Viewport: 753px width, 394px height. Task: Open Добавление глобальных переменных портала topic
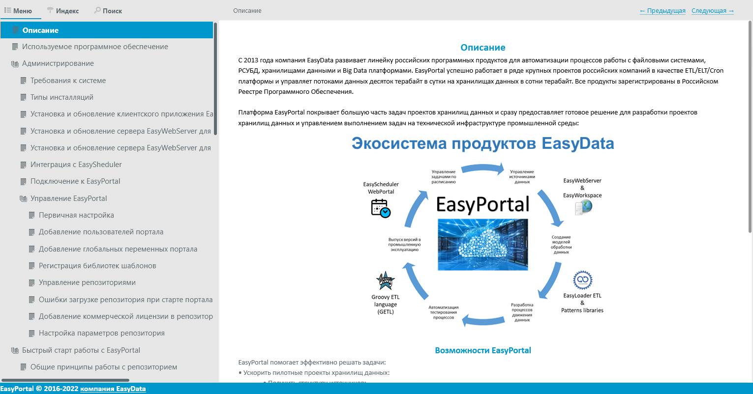(118, 249)
